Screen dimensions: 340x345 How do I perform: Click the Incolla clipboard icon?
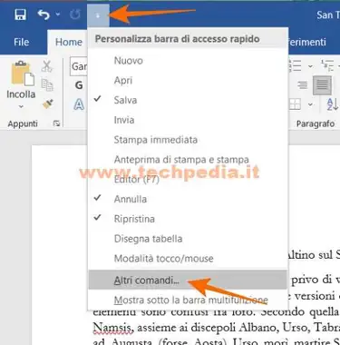coord(23,74)
